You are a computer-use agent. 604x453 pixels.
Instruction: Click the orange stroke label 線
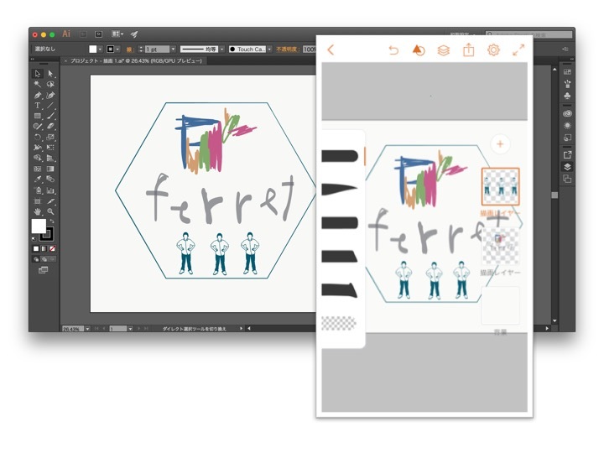[129, 49]
